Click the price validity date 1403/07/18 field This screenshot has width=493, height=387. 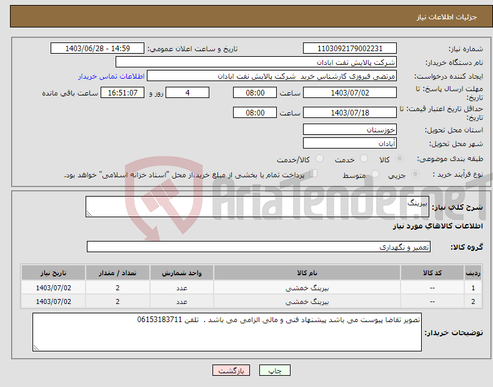click(350, 112)
